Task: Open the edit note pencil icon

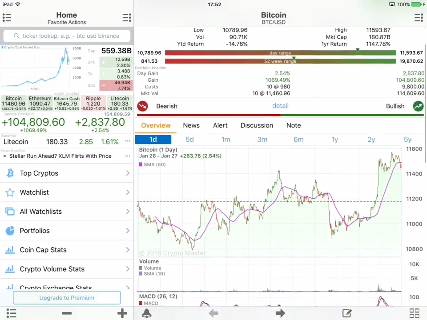Action: [347, 313]
